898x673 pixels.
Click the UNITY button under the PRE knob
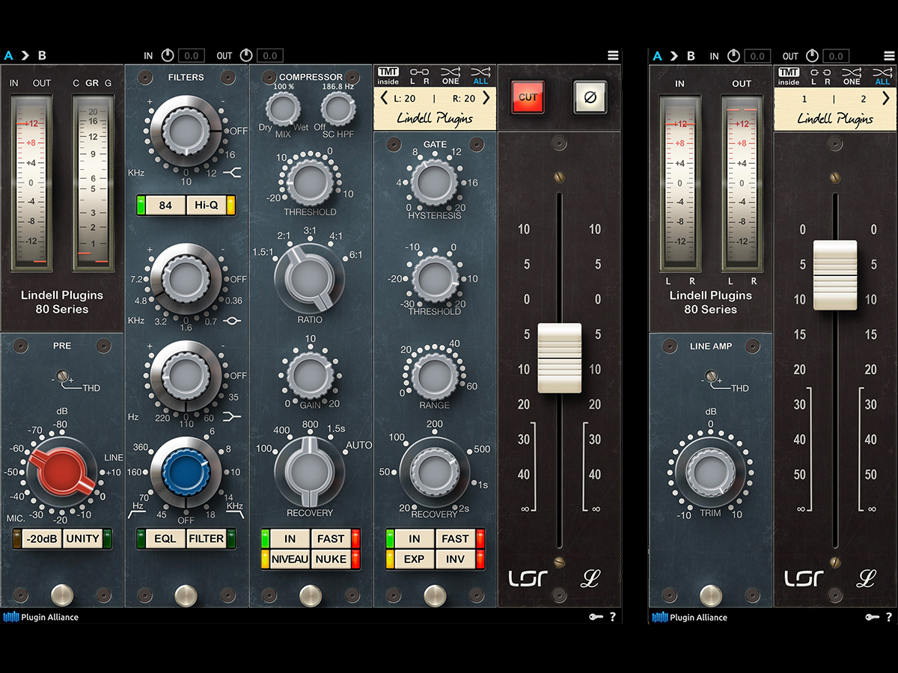click(82, 538)
